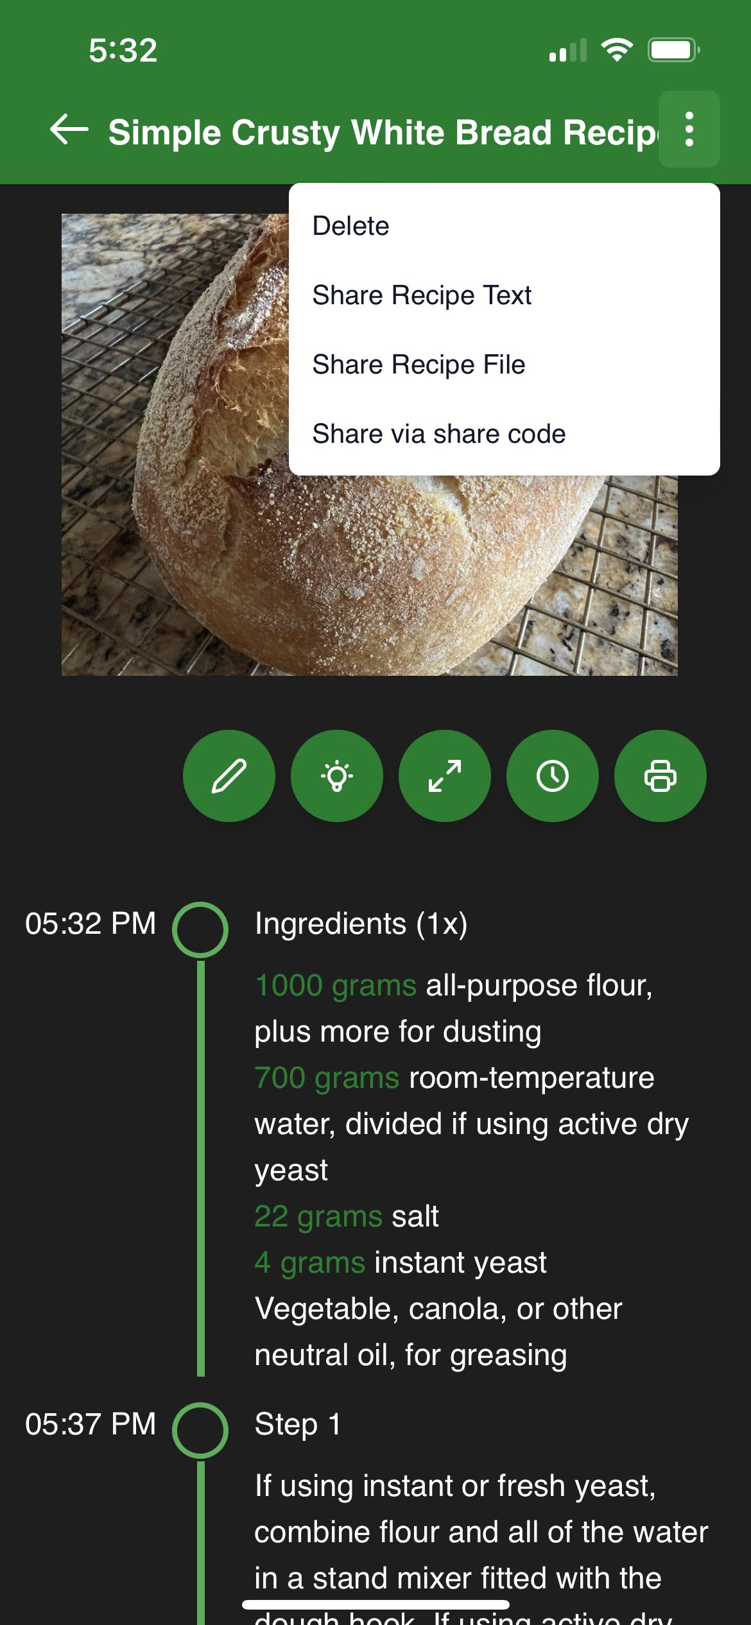Tap the lightbulb keep-screen-awake button
Viewport: 751px width, 1625px height.
pos(337,776)
